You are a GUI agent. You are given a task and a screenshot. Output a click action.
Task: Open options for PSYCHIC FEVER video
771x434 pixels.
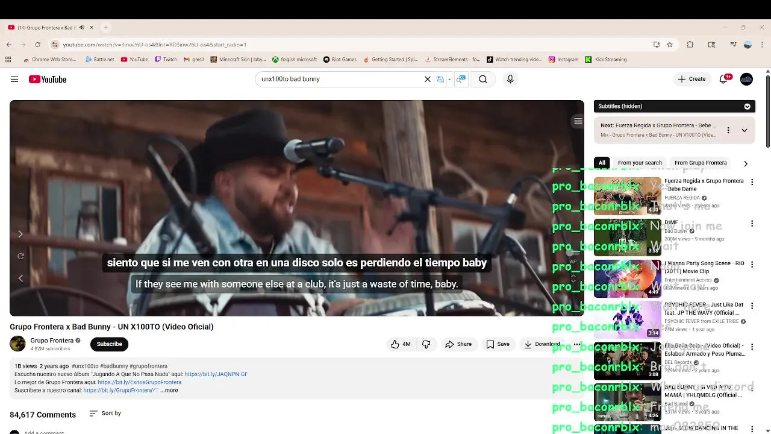click(752, 306)
